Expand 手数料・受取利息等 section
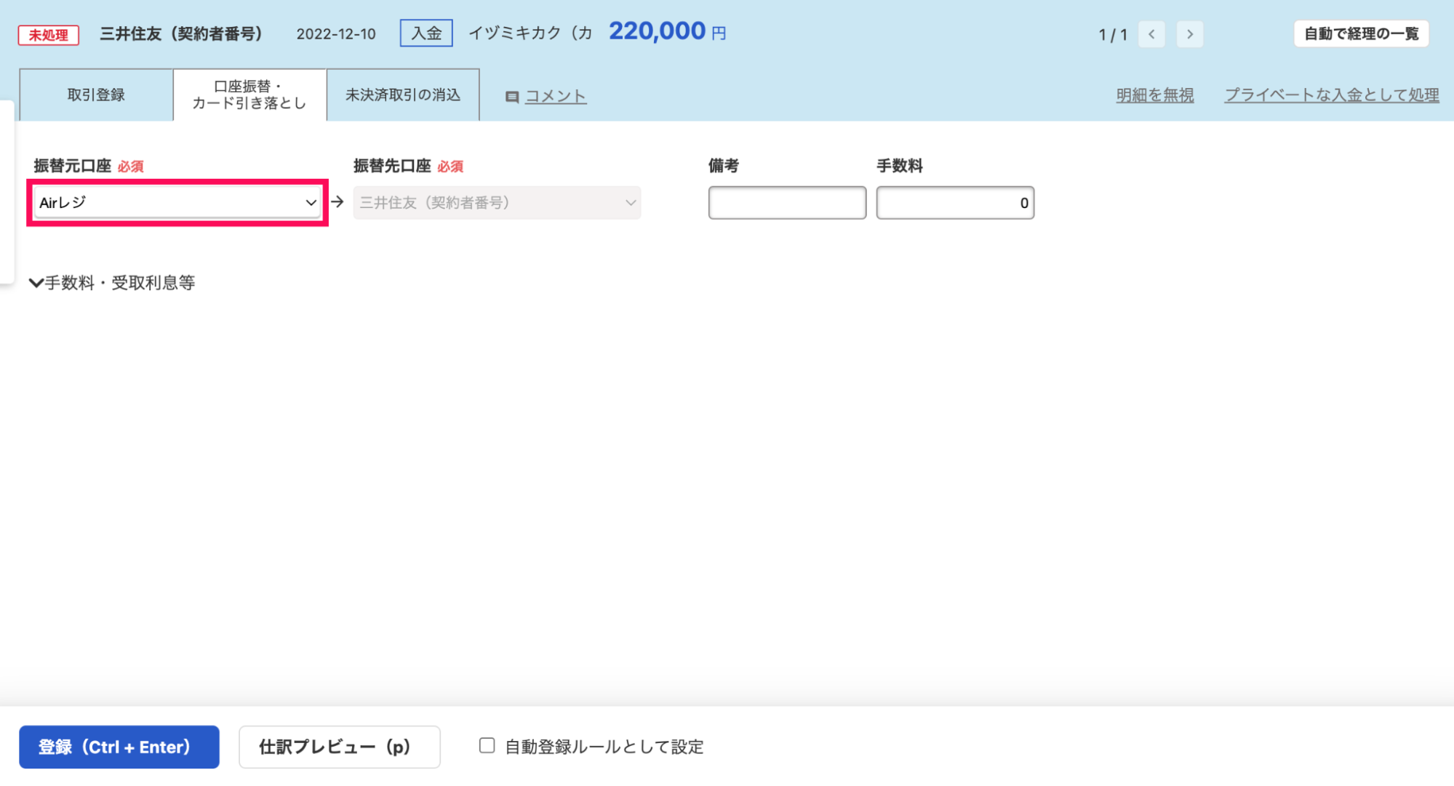The image size is (1454, 786). (112, 283)
